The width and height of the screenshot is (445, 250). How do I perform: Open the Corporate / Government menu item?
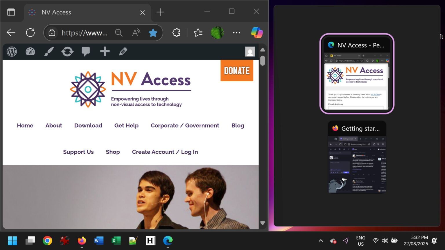point(185,126)
